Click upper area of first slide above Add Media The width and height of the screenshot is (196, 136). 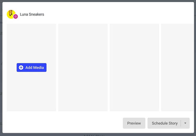pyautogui.click(x=31, y=44)
